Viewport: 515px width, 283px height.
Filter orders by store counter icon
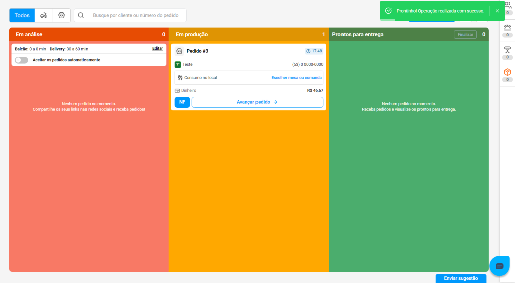tap(61, 15)
